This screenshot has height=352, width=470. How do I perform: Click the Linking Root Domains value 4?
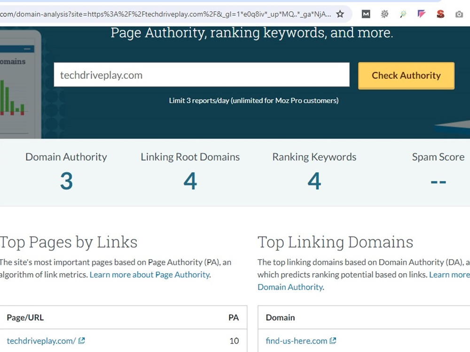190,181
